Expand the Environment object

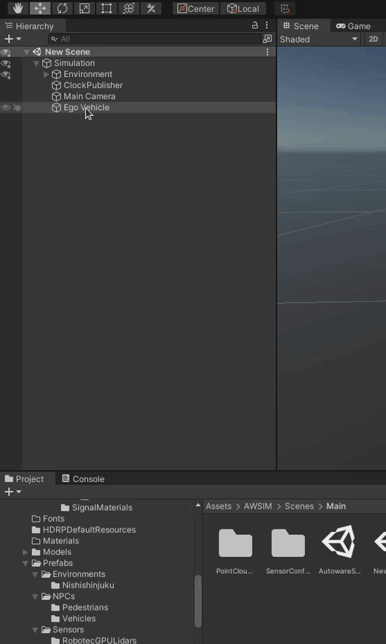click(46, 74)
